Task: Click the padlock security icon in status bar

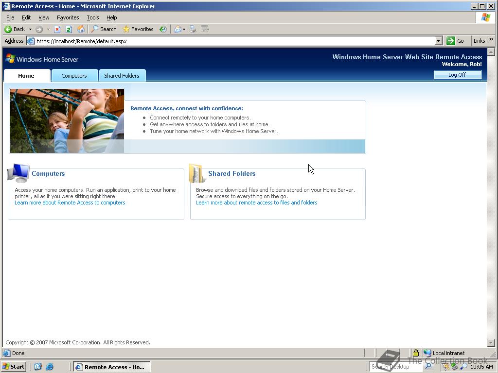Action: 416,353
